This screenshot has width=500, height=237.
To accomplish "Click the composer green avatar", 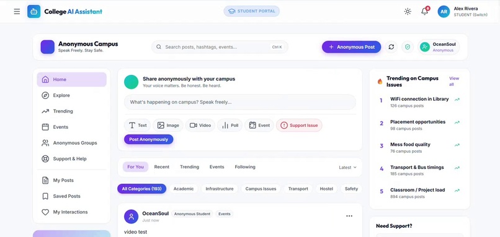I will (x=131, y=82).
